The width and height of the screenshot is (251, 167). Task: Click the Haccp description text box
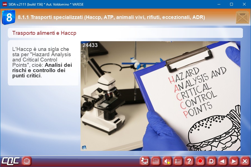tap(43, 63)
